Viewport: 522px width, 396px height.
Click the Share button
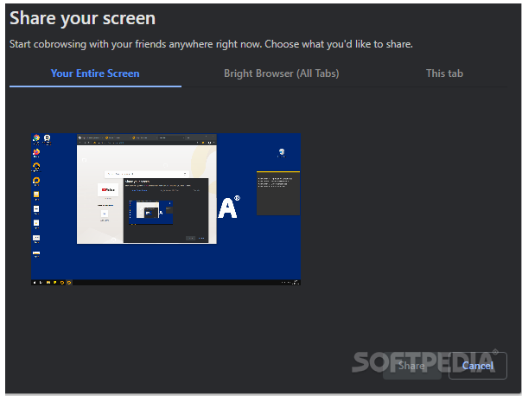411,366
